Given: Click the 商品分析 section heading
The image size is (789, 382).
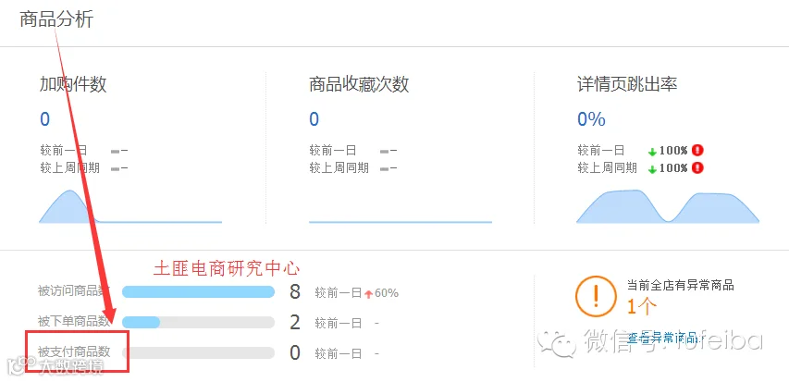Looking at the screenshot, I should (56, 19).
